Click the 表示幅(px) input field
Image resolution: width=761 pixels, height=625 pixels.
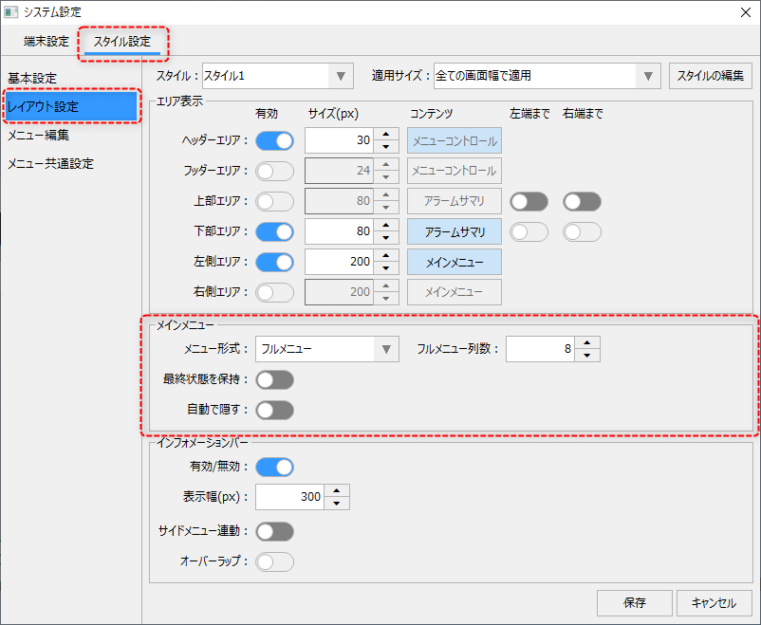290,497
